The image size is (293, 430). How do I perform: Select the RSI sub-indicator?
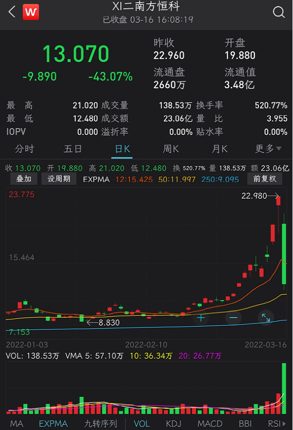tap(276, 424)
